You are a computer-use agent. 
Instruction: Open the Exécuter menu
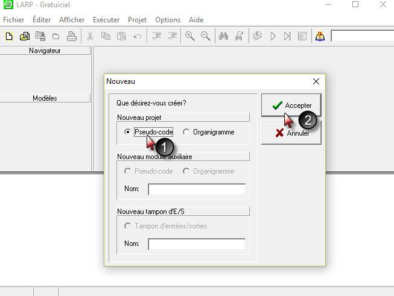(106, 19)
